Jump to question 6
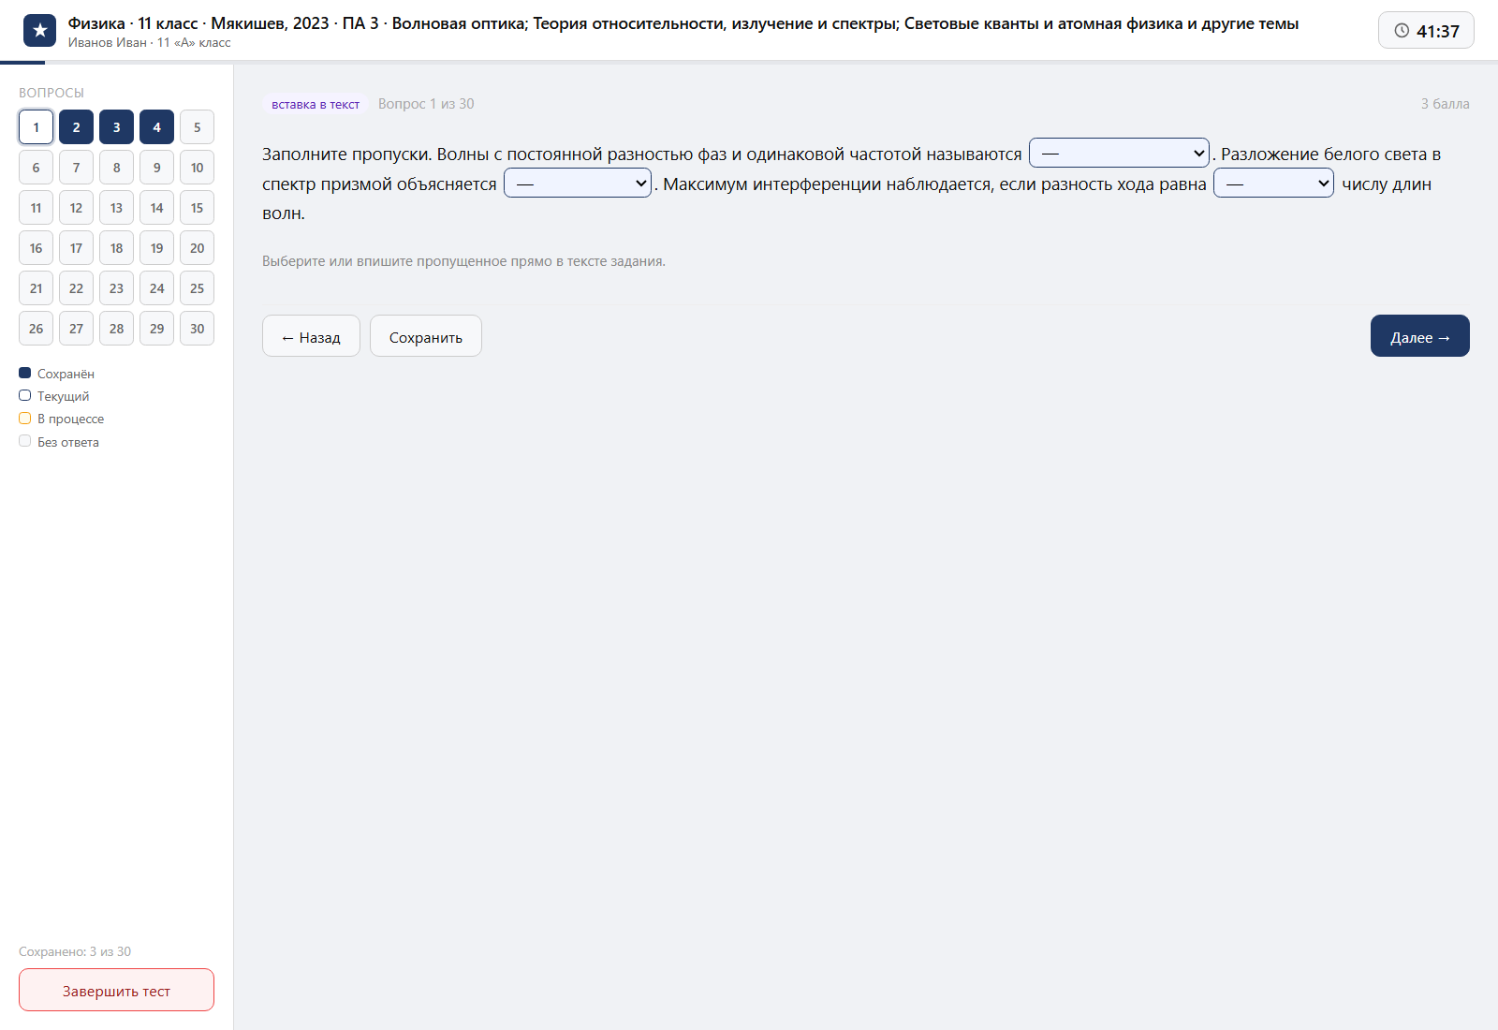 [x=36, y=168]
